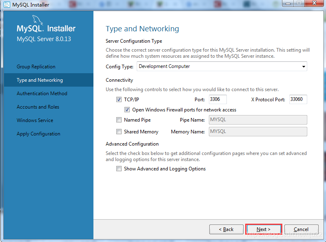Image resolution: width=326 pixels, height=242 pixels.
Task: Click the 'Connectivity' section label
Action: click(x=119, y=80)
